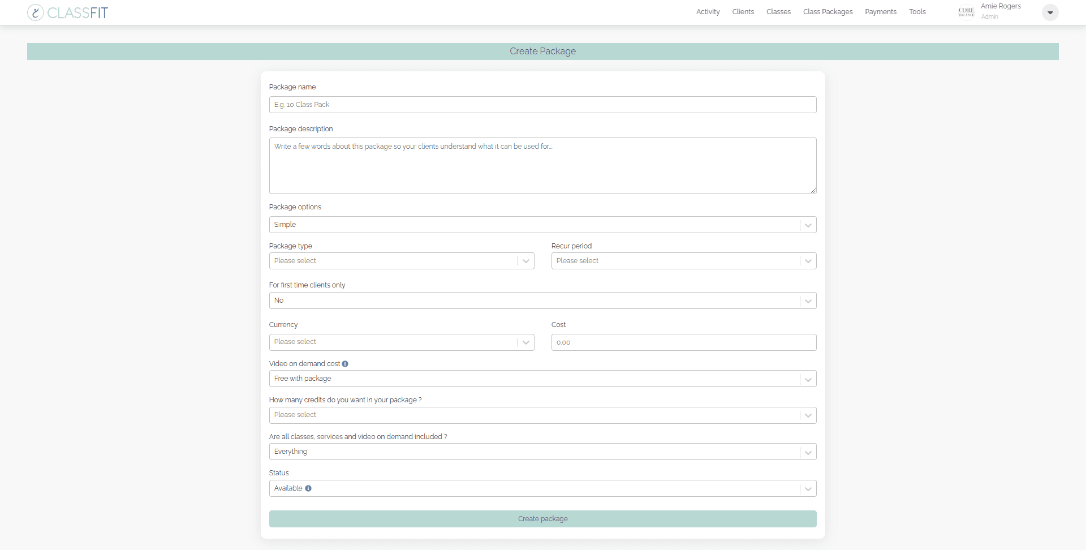
Task: Open the Tools menu
Action: click(917, 12)
